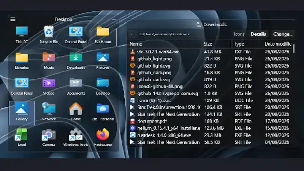Open the Videos folder icon
The image size is (304, 171).
point(49,83)
